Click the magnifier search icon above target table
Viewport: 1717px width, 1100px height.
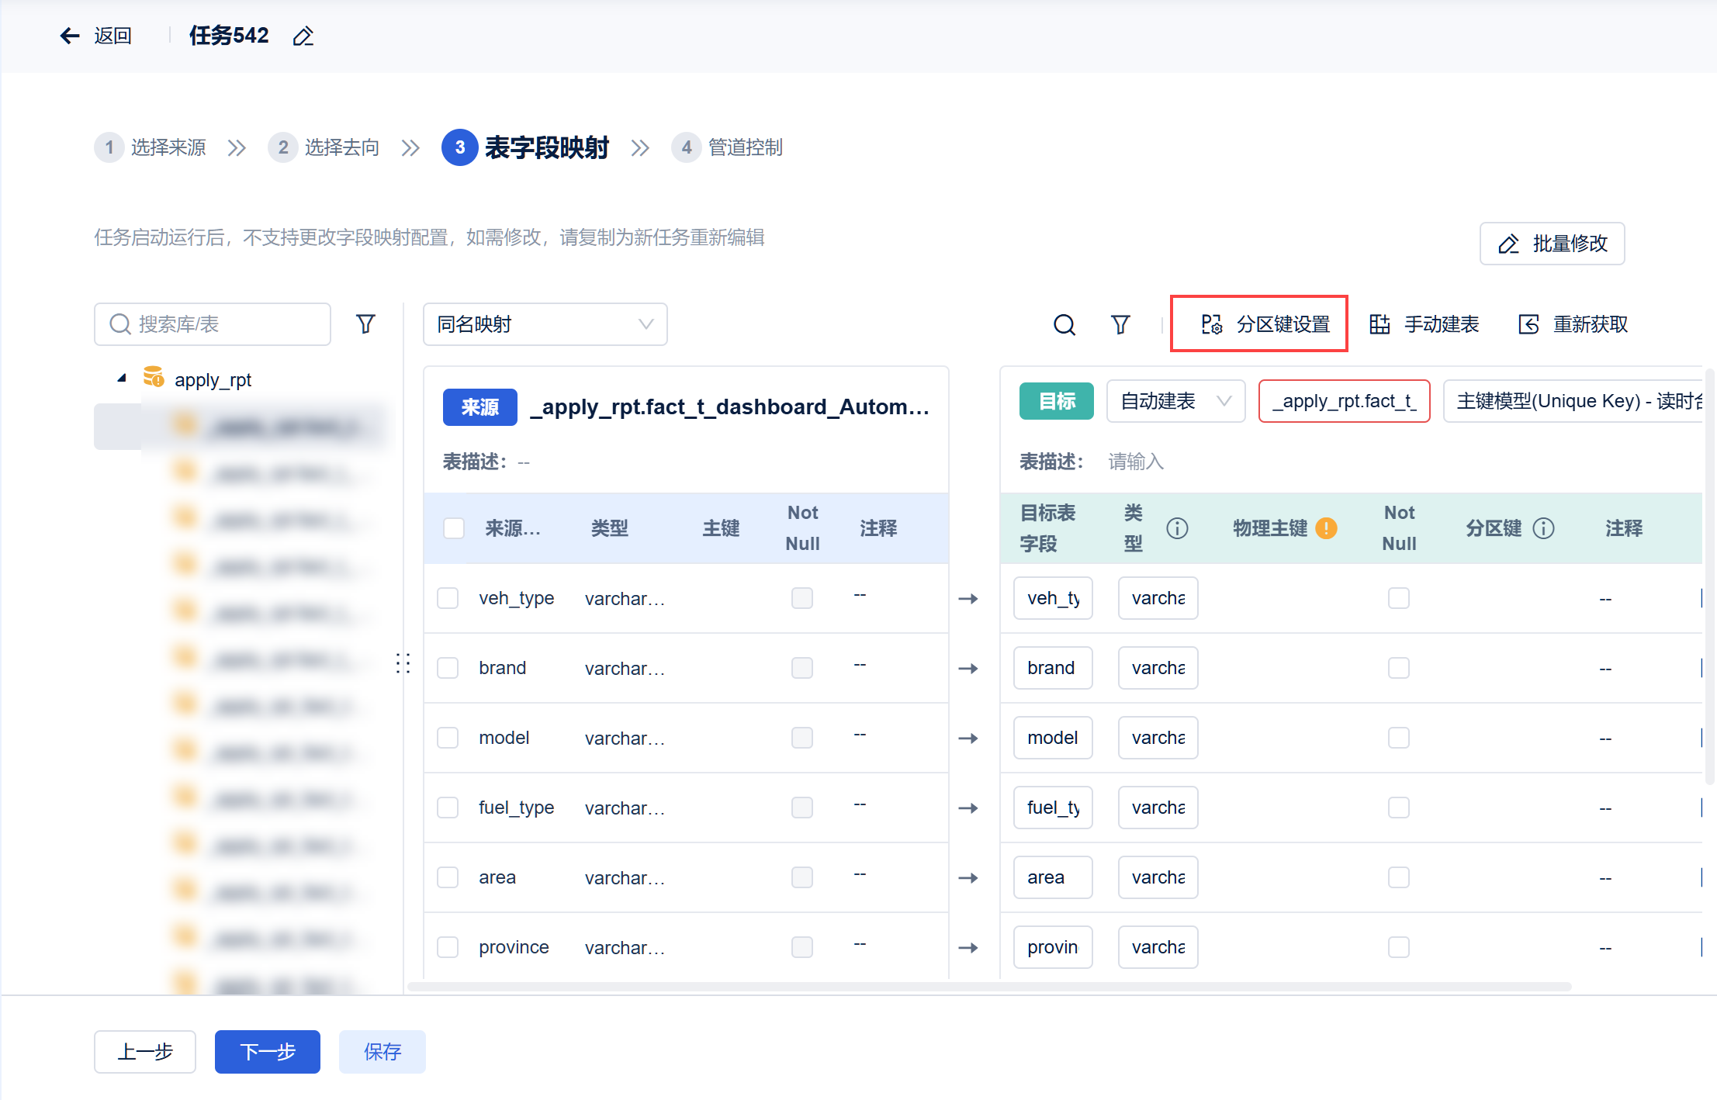[x=1064, y=324]
